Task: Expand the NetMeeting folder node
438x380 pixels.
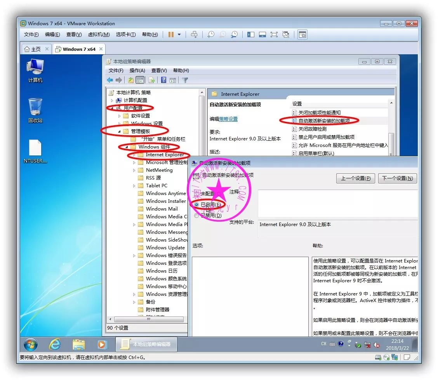Action: [134, 170]
